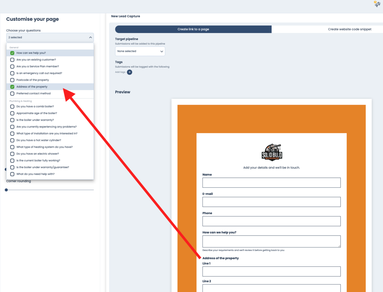Select 'Is an emergency call out required?'
This screenshot has height=292, width=383.
click(12, 73)
